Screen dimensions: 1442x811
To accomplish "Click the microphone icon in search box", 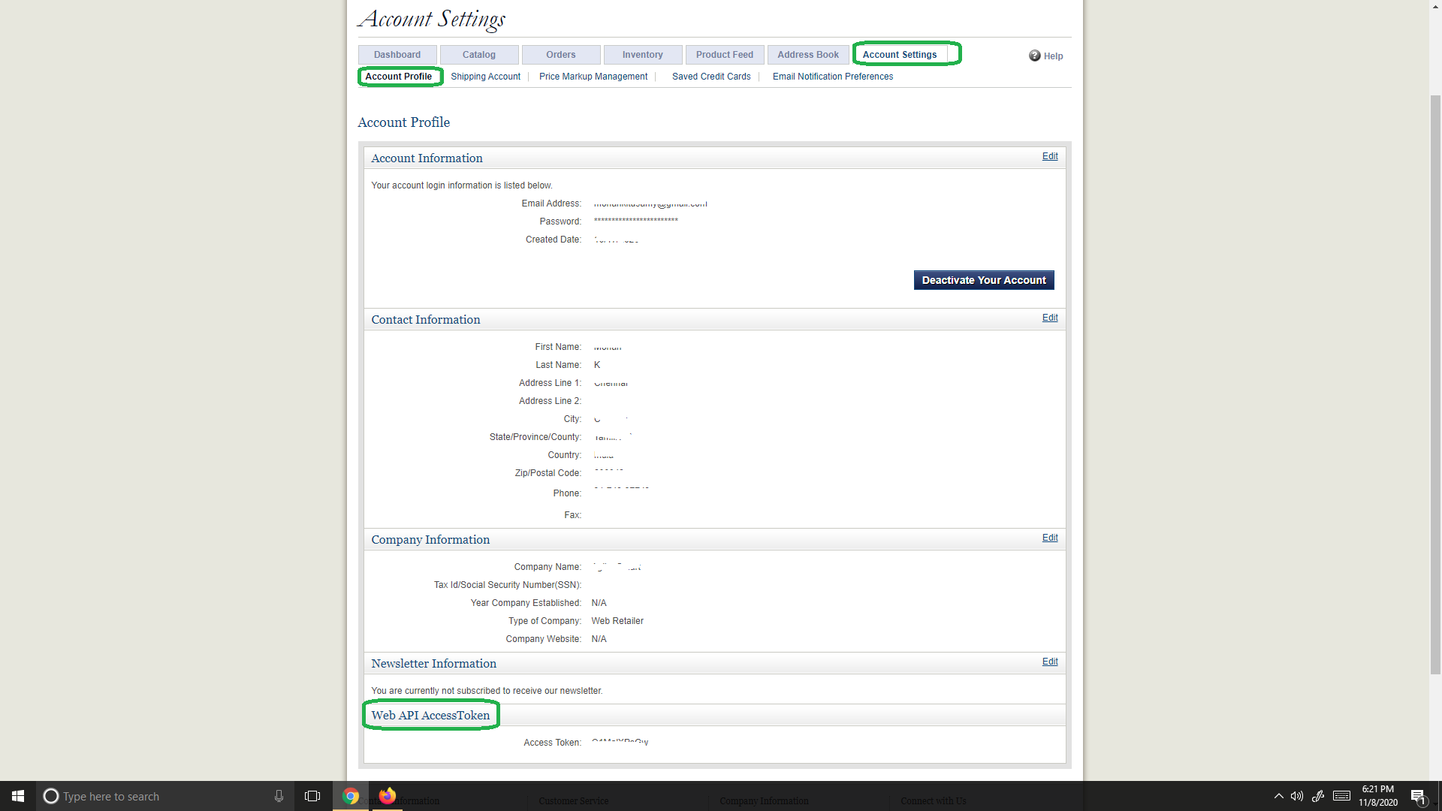I will (279, 796).
